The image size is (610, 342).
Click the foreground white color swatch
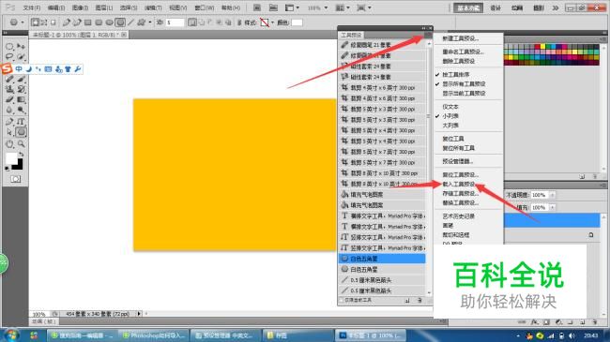11,158
